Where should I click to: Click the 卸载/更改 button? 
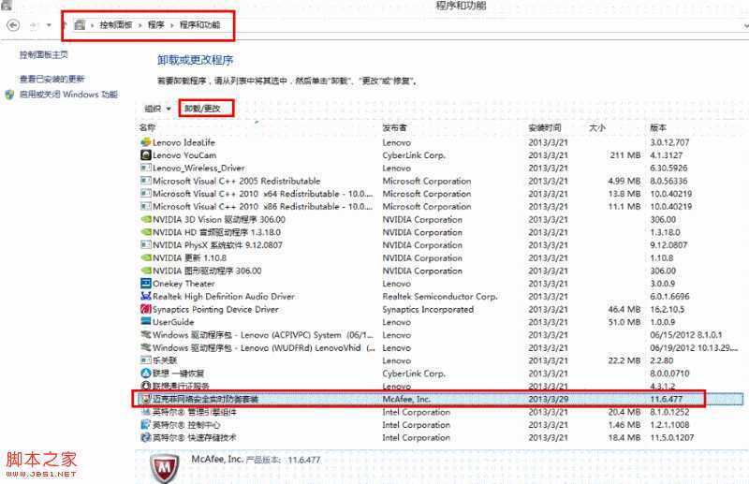point(202,109)
